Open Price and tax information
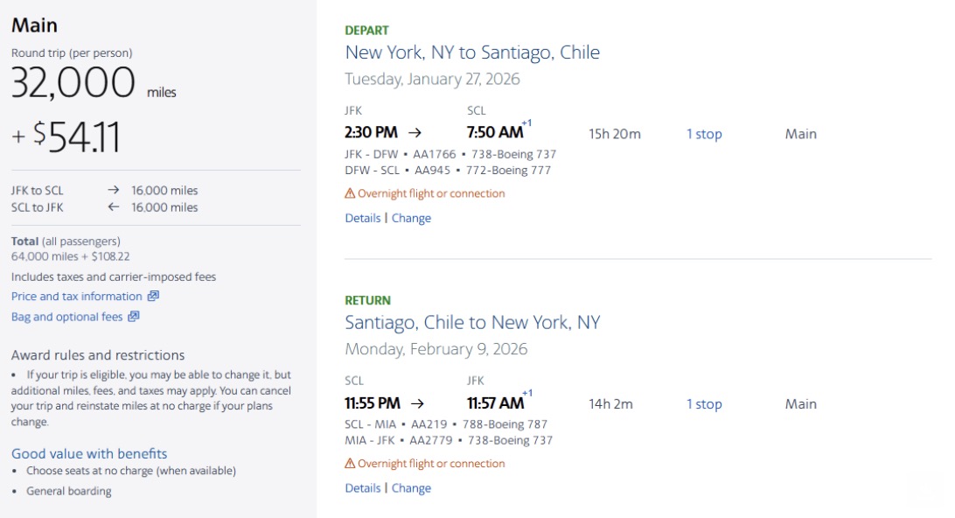This screenshot has height=518, width=955. click(77, 296)
